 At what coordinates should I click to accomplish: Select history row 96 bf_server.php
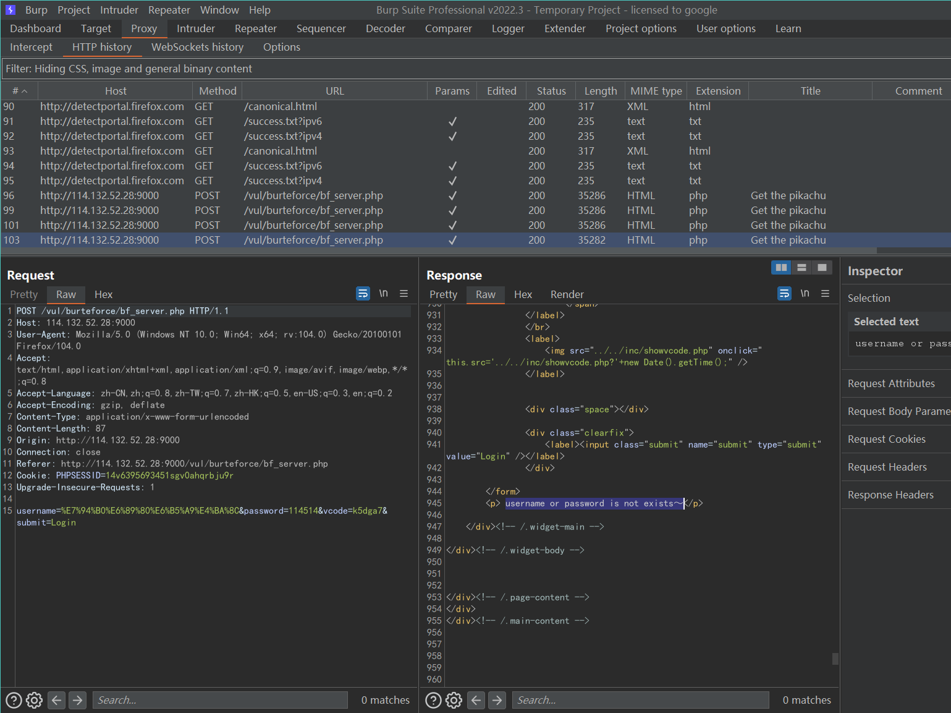tap(476, 195)
